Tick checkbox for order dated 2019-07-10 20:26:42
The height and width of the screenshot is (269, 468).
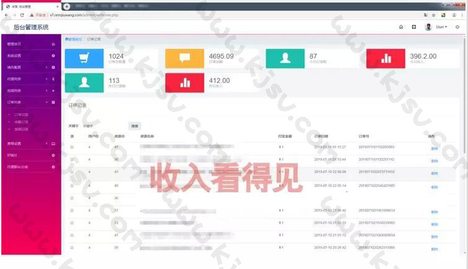point(72,247)
